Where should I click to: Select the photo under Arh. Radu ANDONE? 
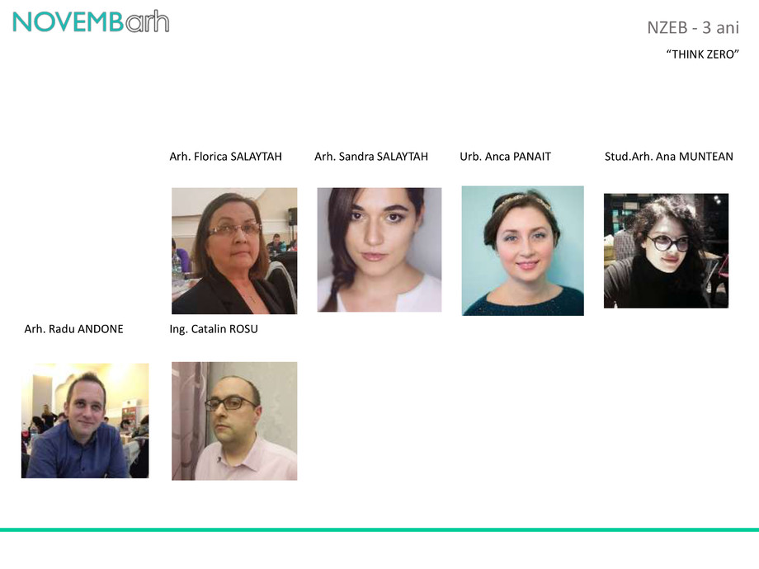85,421
